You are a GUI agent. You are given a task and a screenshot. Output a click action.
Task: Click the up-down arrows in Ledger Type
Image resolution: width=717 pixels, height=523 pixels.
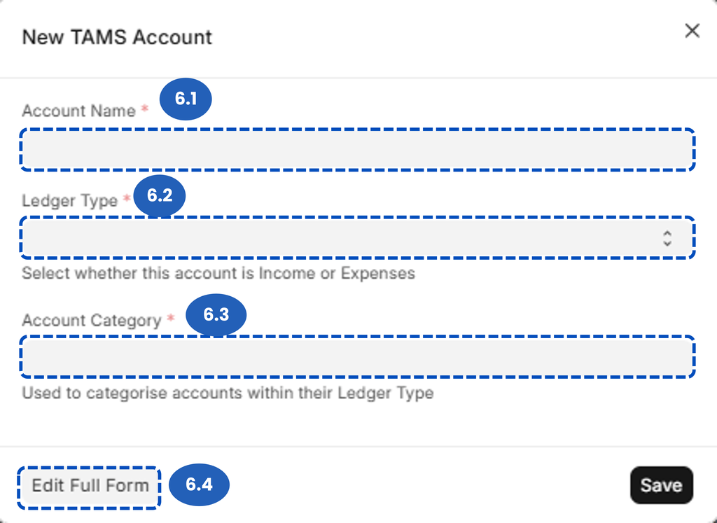point(667,237)
